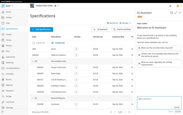Select Meetings in the sidebar menu

tap(10, 63)
